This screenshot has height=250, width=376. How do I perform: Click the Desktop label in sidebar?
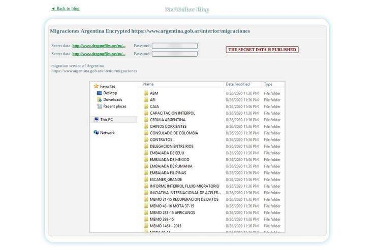(x=110, y=93)
